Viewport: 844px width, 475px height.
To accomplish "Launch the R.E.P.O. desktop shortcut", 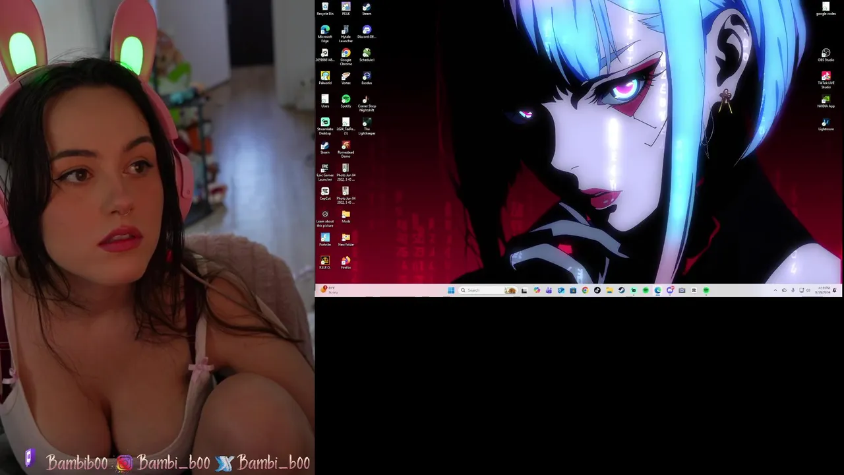I will click(325, 263).
